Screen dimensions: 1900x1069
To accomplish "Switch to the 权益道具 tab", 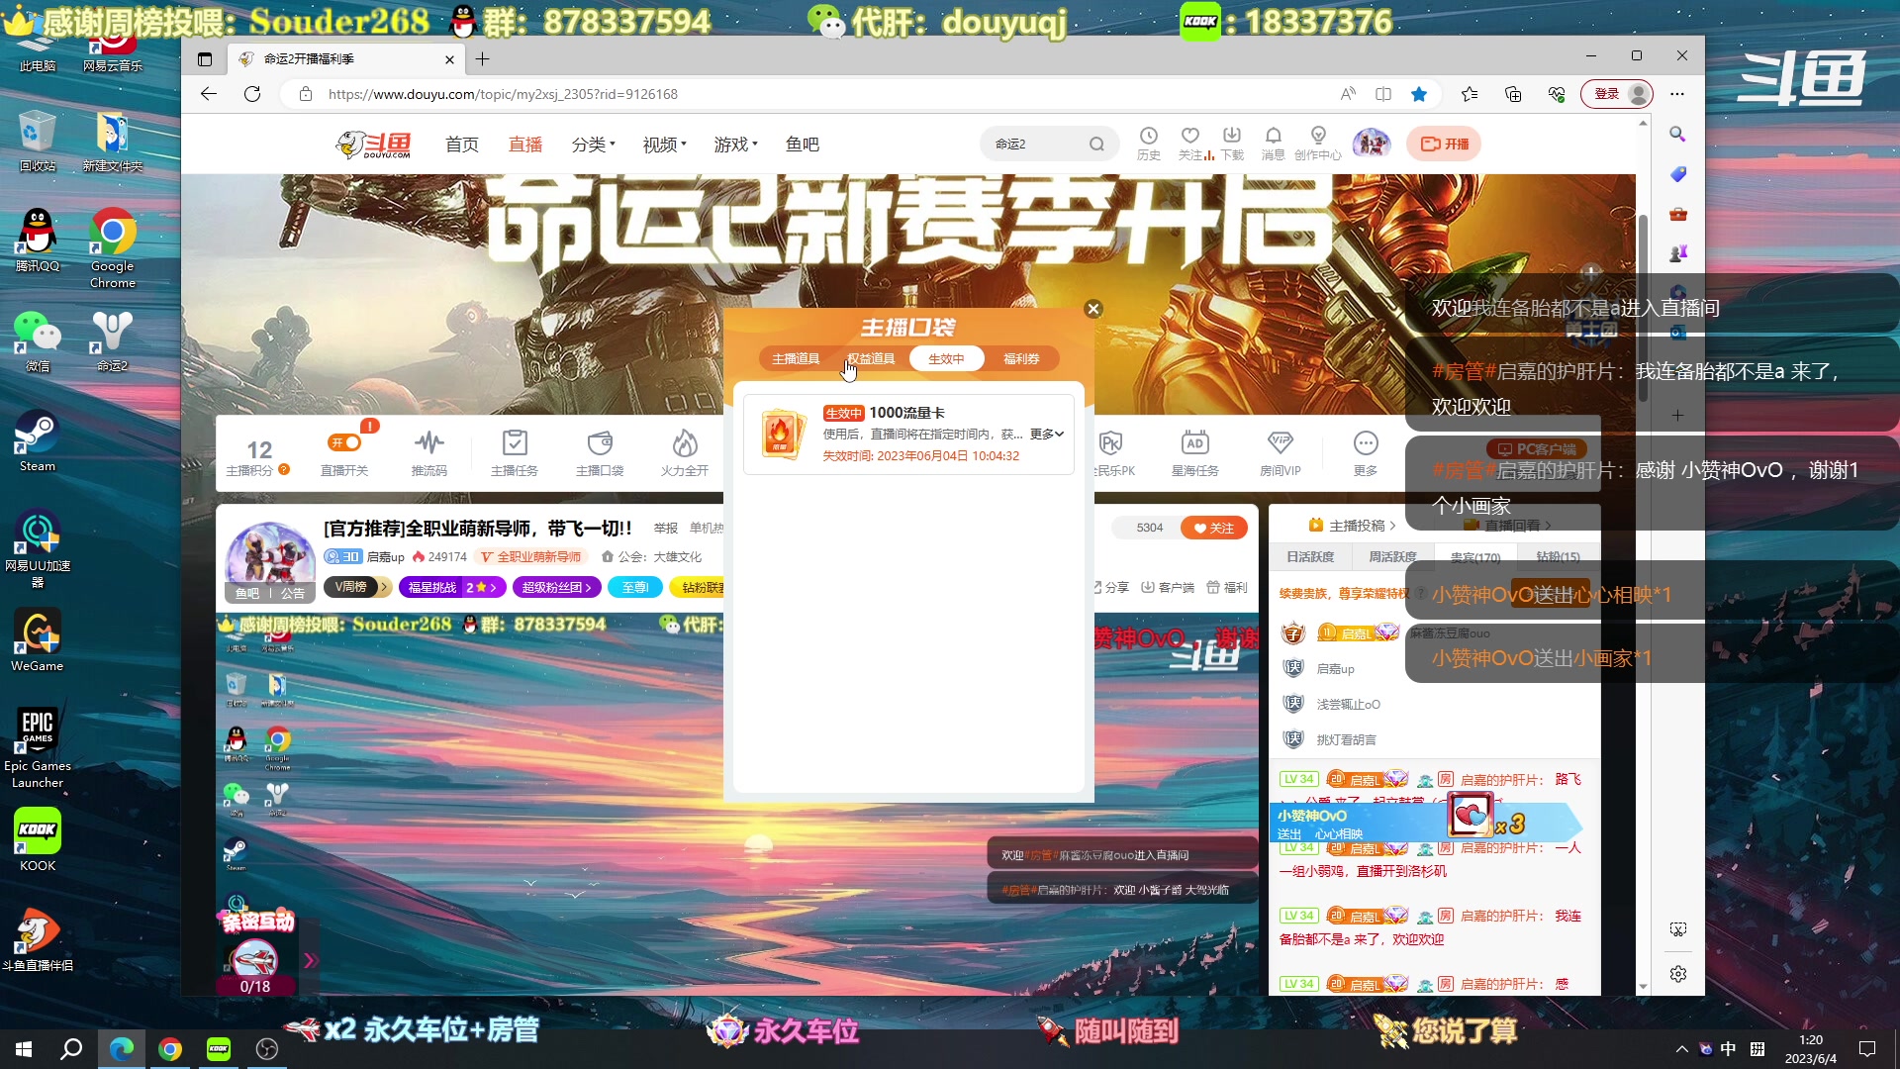I will pyautogui.click(x=871, y=358).
